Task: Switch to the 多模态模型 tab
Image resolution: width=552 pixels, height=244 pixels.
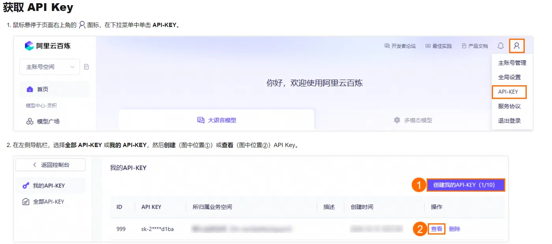Action: [x=413, y=120]
